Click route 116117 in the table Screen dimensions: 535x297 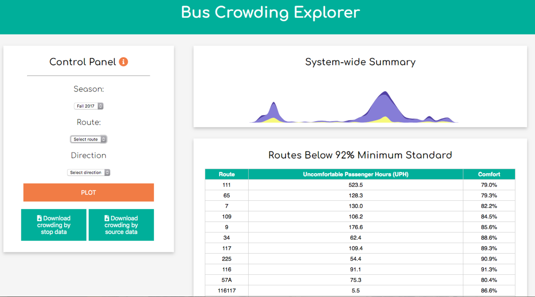(x=227, y=290)
